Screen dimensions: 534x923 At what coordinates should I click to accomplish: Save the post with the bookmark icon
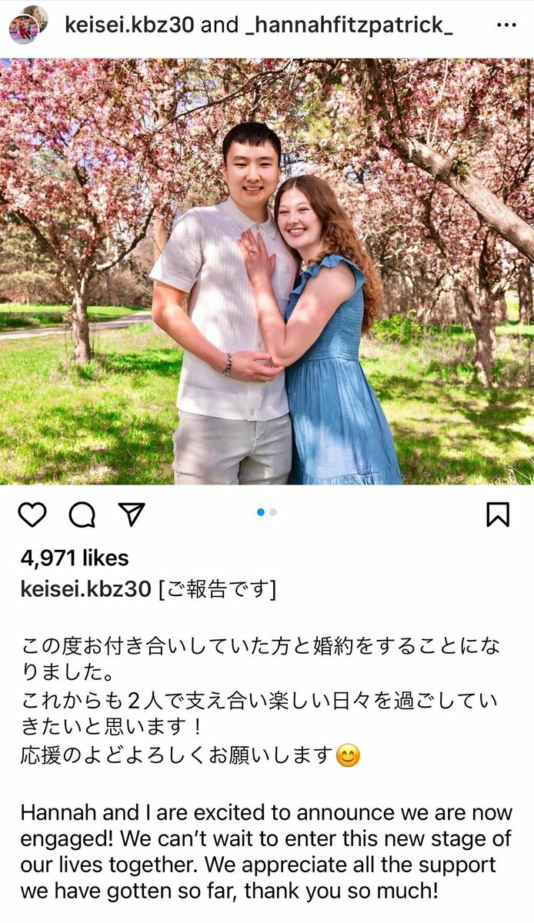pyautogui.click(x=498, y=515)
